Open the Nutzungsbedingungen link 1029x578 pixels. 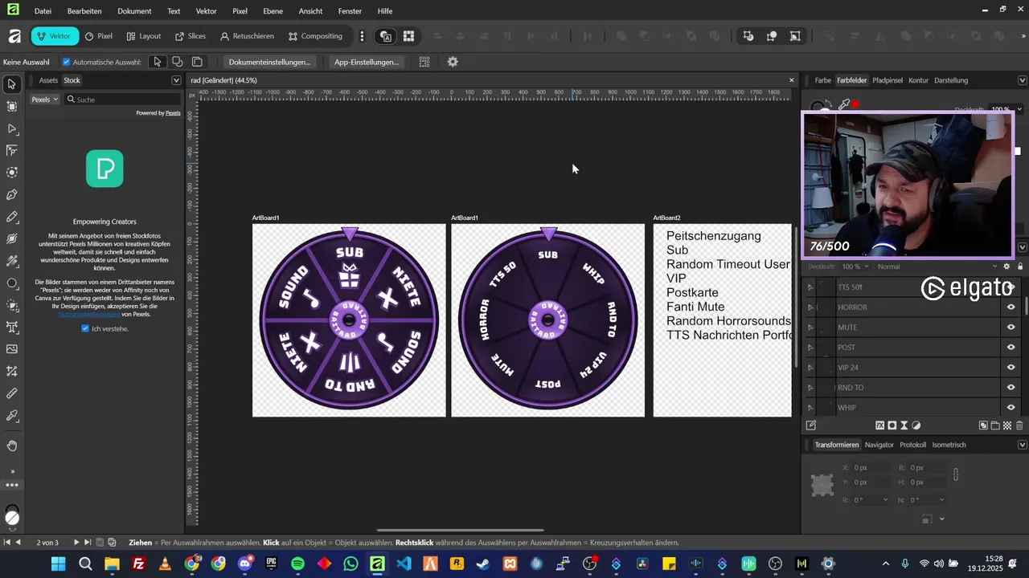pyautogui.click(x=89, y=314)
